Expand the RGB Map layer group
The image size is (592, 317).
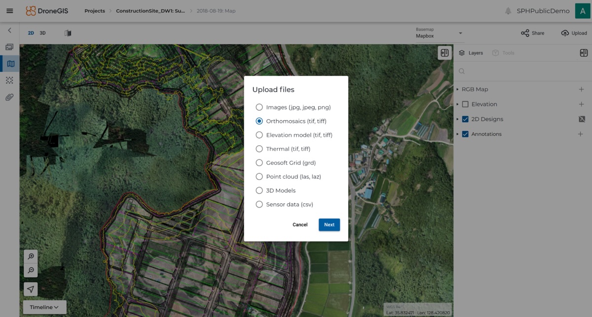pyautogui.click(x=457, y=90)
